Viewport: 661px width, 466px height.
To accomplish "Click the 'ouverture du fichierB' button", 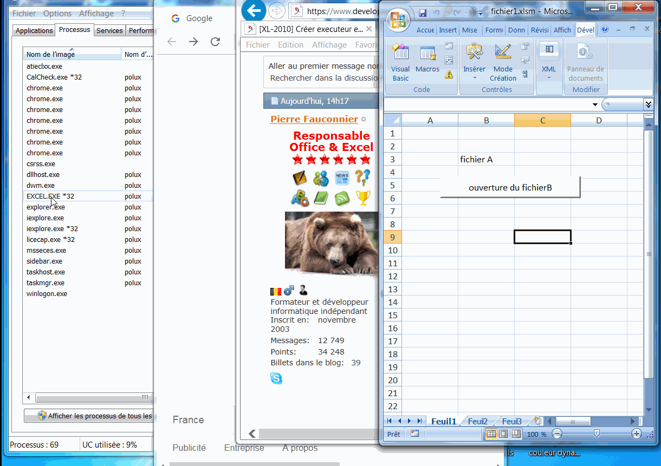I will click(510, 188).
